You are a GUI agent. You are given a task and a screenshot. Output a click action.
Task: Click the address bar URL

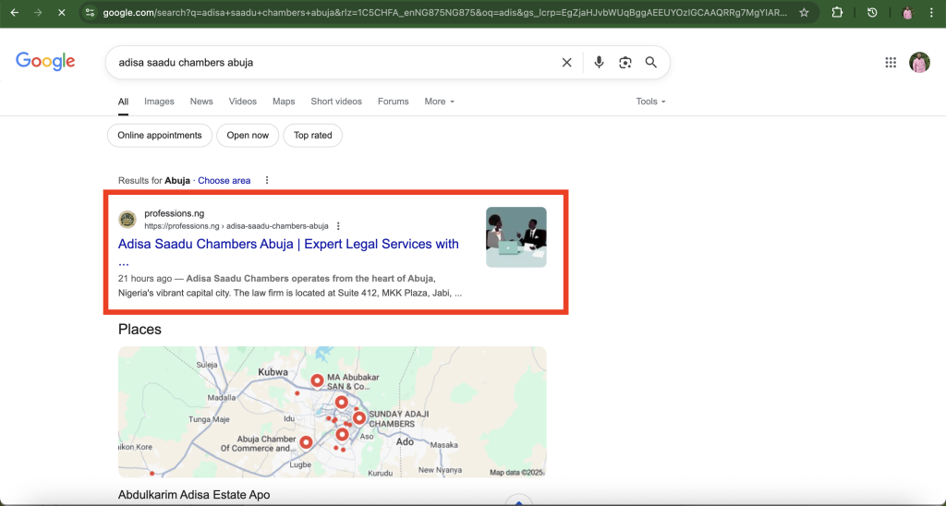point(444,12)
